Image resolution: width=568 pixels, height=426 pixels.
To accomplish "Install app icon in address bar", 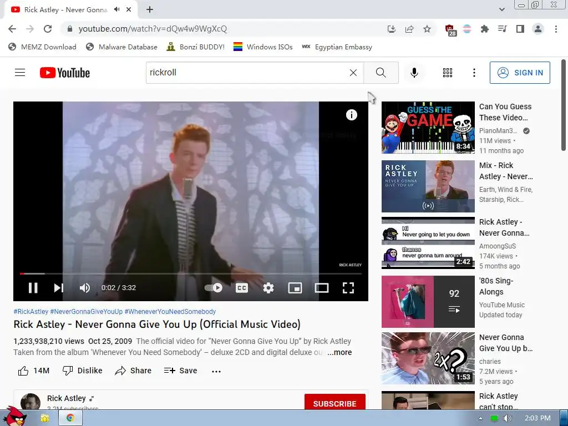I will 392,29.
